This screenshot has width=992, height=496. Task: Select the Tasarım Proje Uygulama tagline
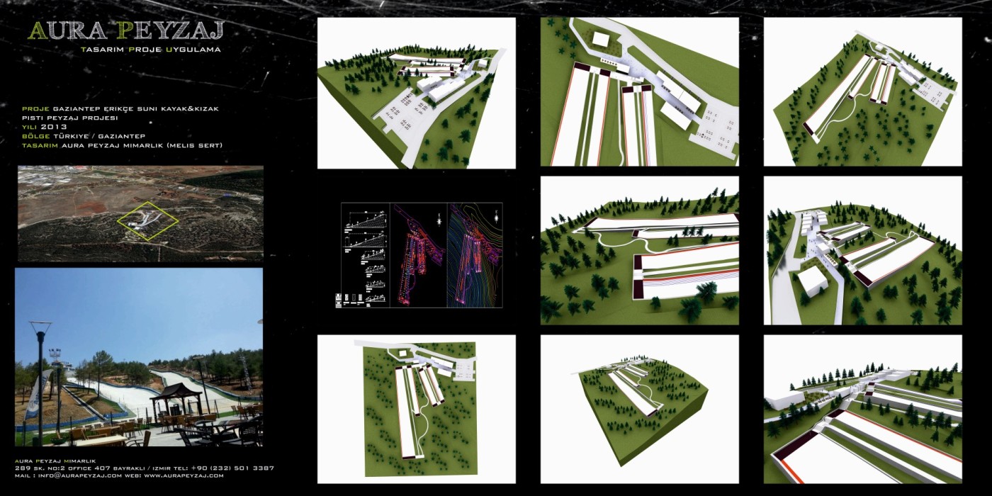click(150, 50)
